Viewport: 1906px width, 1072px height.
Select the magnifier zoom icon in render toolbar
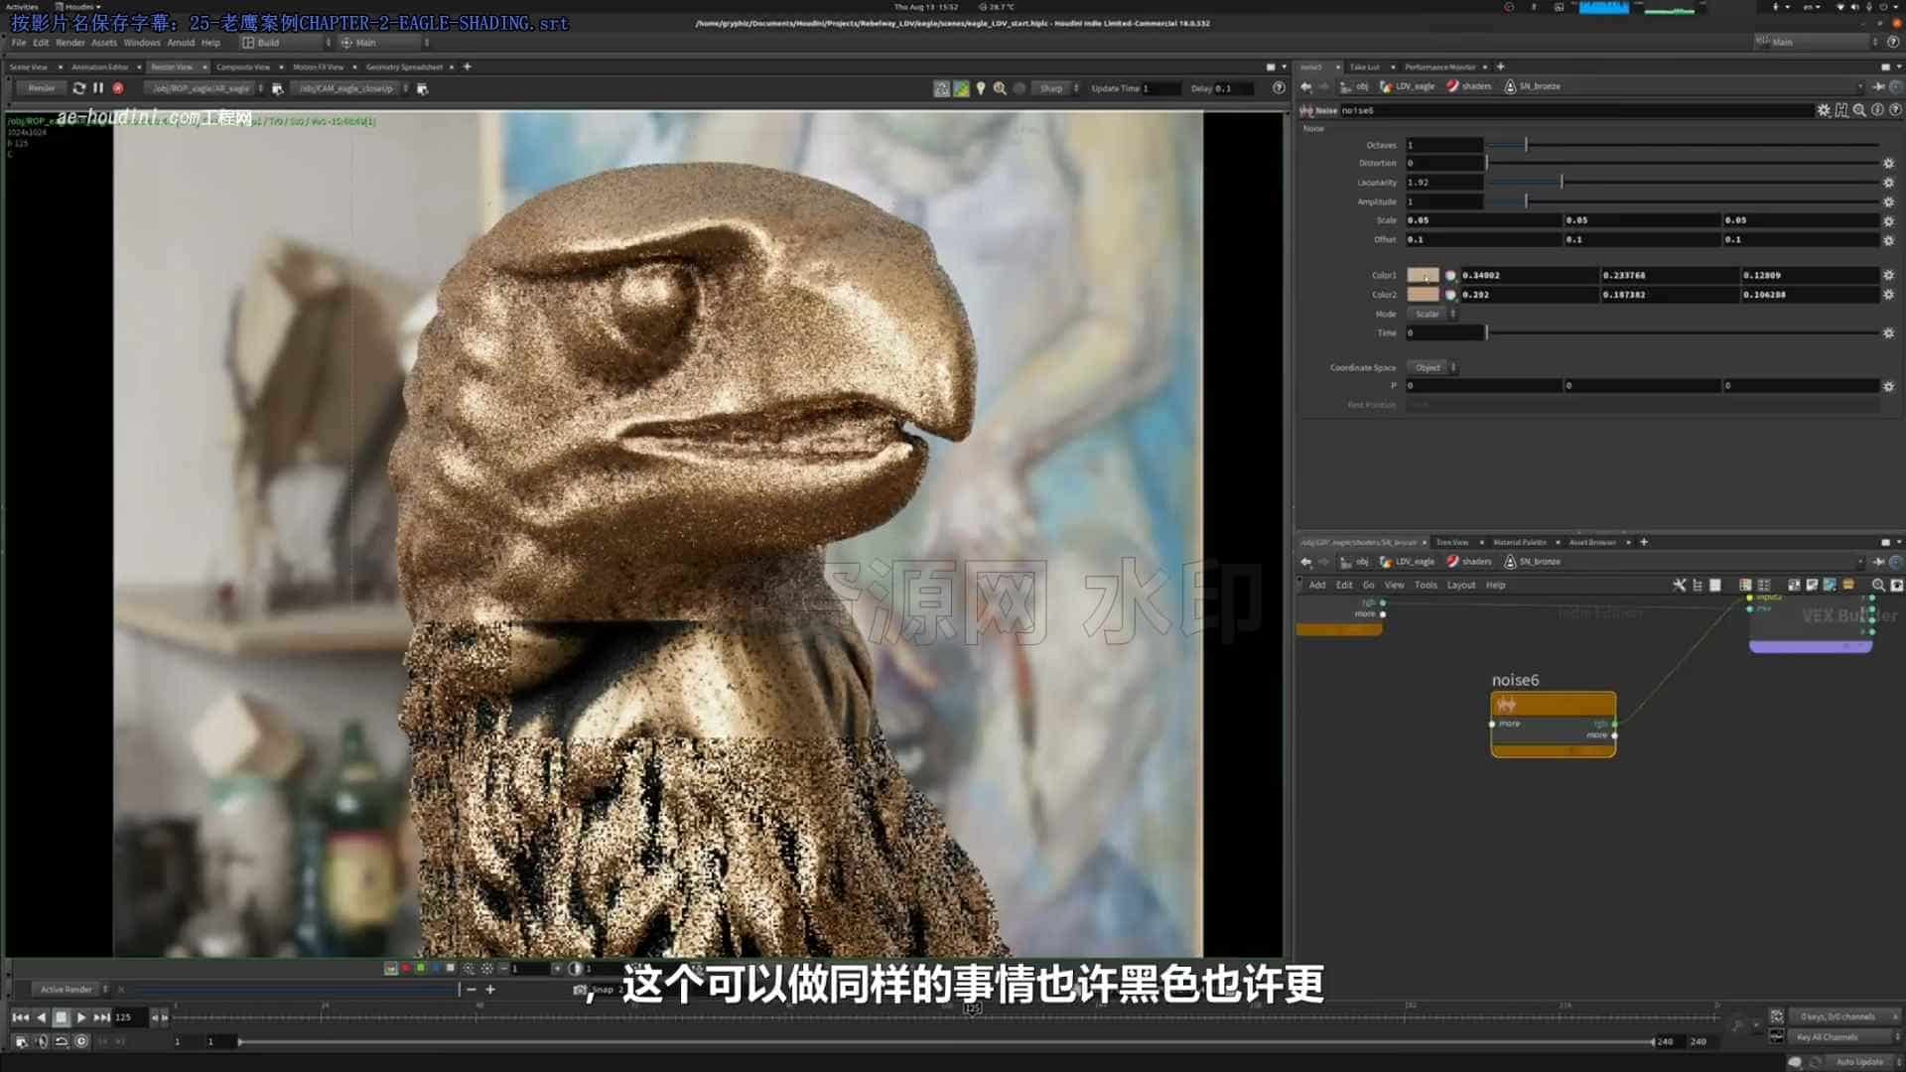click(1000, 88)
